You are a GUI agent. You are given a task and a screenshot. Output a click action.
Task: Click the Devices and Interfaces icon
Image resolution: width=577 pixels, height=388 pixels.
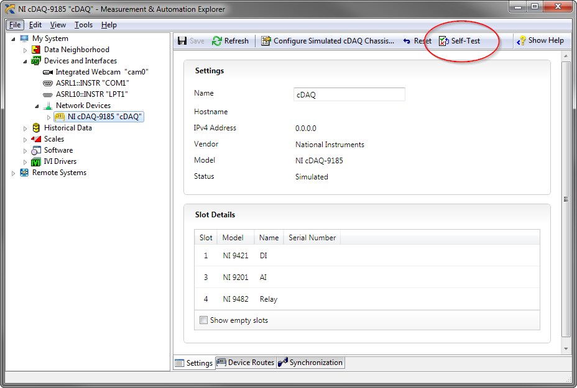pos(36,61)
